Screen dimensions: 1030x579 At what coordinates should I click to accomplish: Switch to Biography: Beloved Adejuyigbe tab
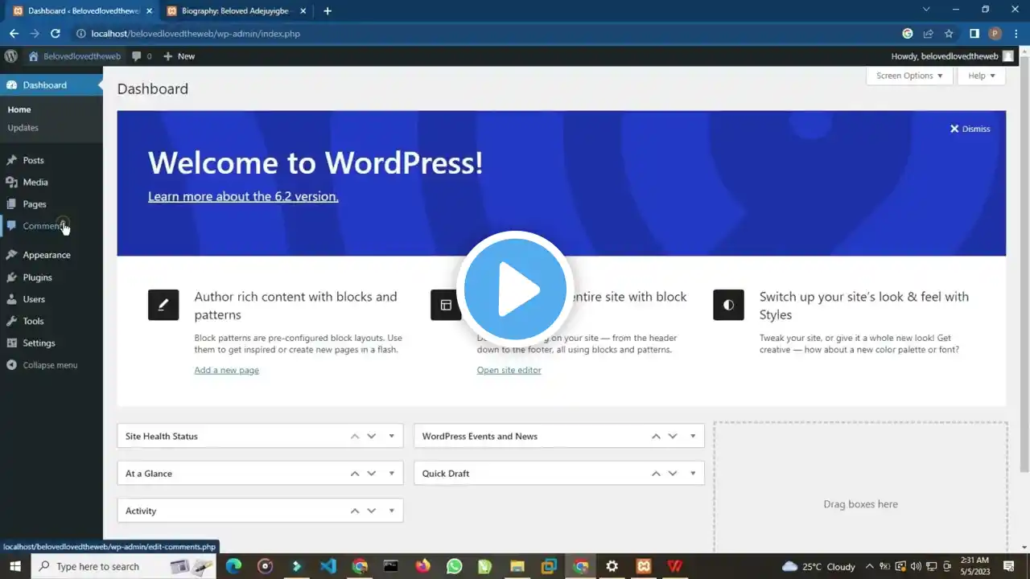click(x=235, y=11)
